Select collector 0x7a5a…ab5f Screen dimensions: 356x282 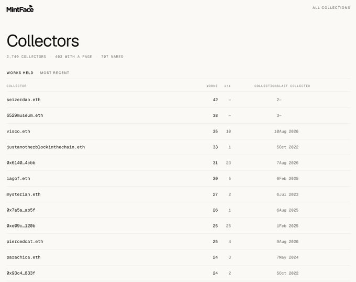[x=21, y=210]
